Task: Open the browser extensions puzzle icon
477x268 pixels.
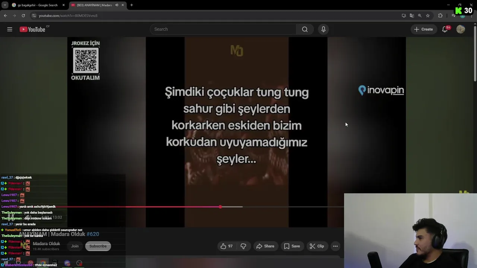Action: [440, 16]
